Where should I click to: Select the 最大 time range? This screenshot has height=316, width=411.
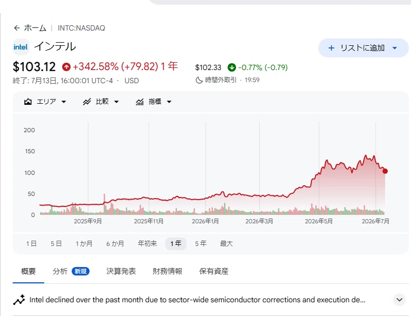tap(226, 244)
